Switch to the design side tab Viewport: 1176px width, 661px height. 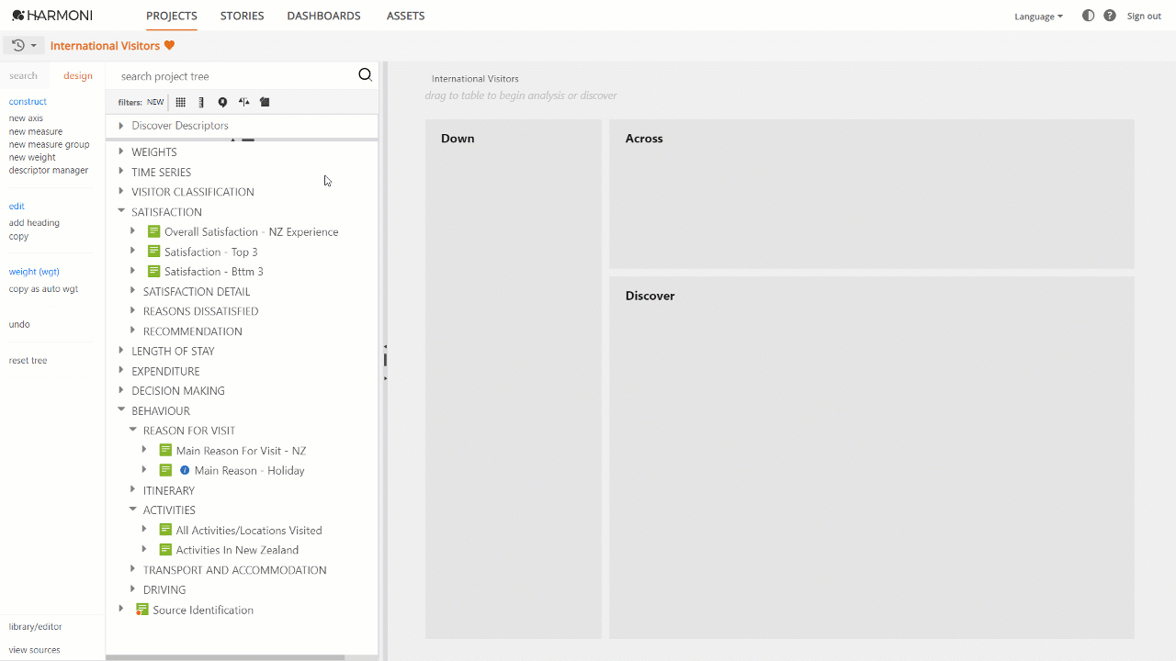click(x=78, y=76)
